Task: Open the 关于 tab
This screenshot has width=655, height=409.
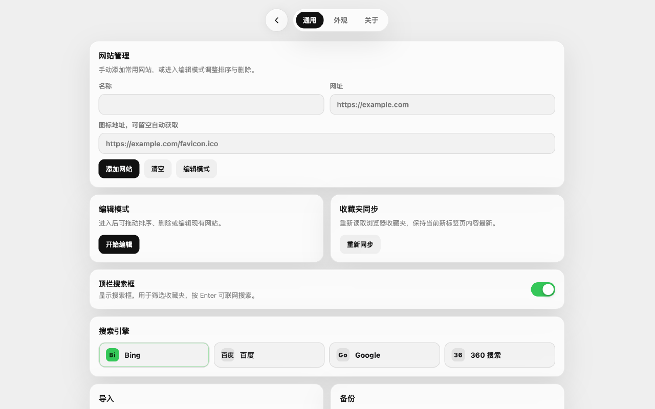Action: pos(372,20)
